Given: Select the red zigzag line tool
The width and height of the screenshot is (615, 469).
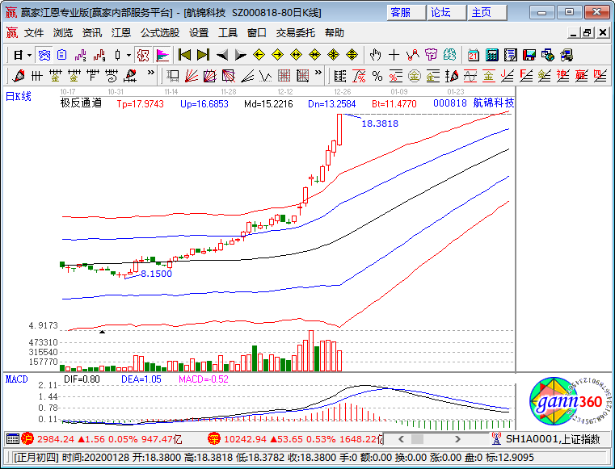Looking at the screenshot, I should tap(413, 55).
